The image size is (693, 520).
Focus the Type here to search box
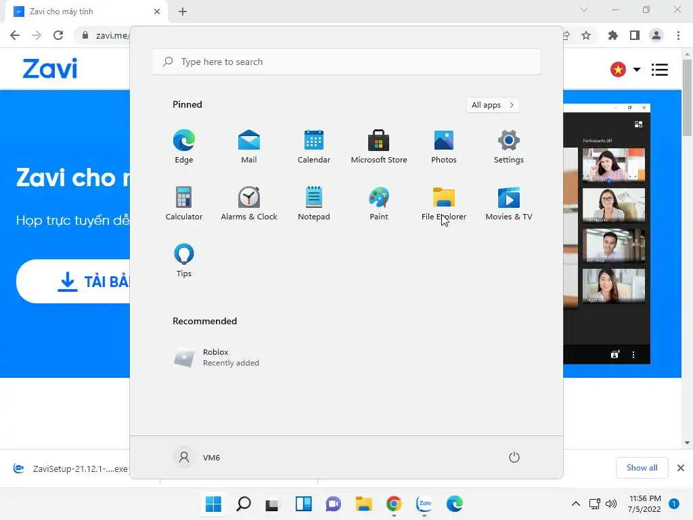click(346, 62)
